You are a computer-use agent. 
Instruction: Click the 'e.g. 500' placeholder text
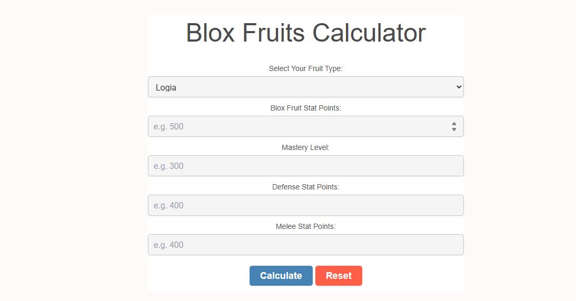168,127
